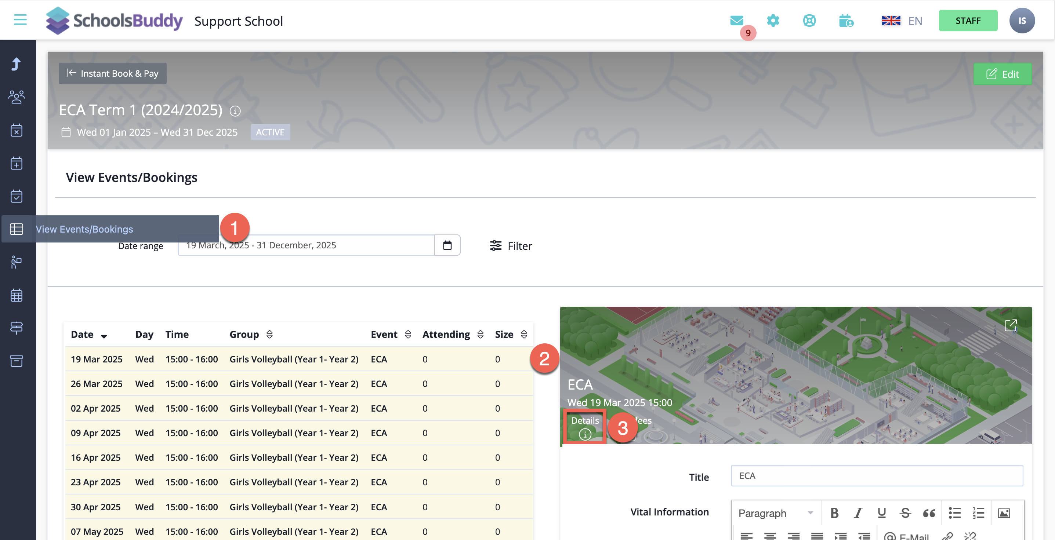
Task: Toggle underline formatting in the editor
Action: [881, 513]
